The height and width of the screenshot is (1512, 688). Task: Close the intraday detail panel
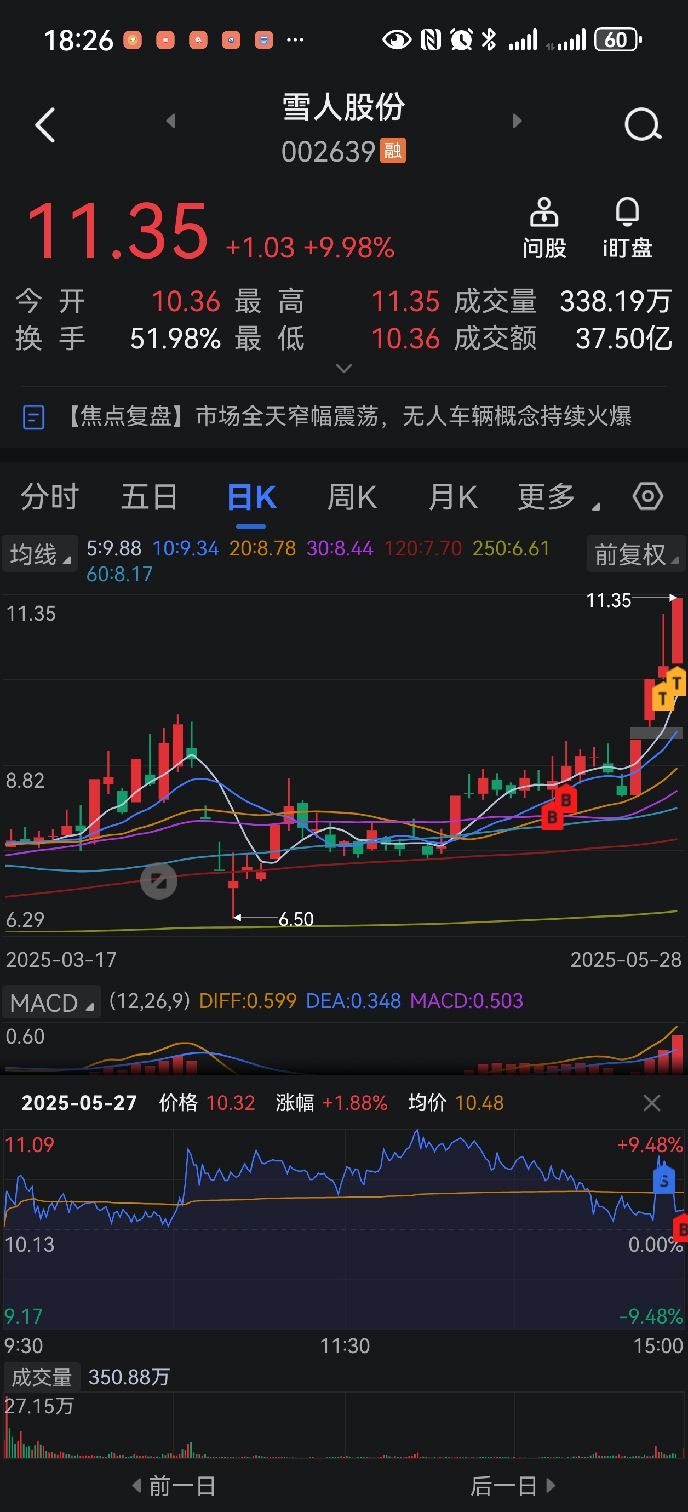(652, 1102)
